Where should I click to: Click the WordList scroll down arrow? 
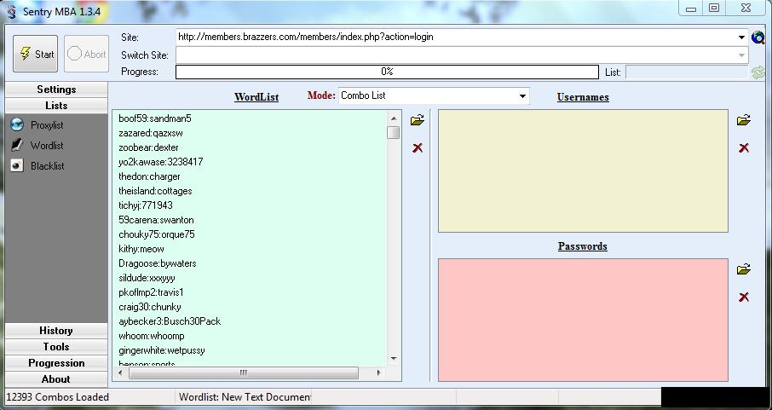click(x=394, y=359)
